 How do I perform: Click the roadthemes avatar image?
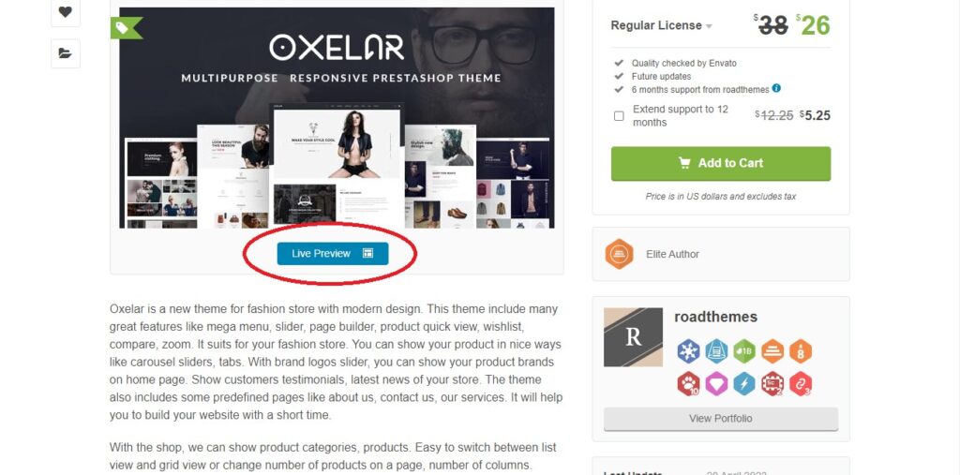coord(633,337)
